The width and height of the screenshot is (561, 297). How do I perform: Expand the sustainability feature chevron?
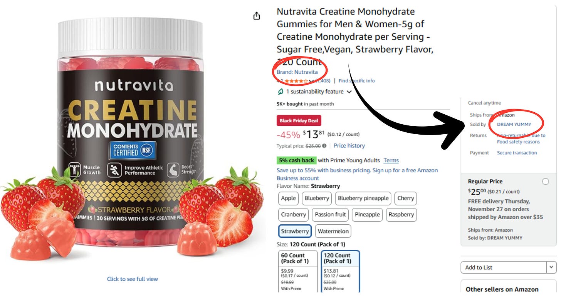pyautogui.click(x=349, y=92)
